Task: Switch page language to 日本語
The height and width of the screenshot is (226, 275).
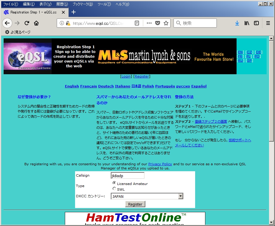Action: tap(136, 86)
